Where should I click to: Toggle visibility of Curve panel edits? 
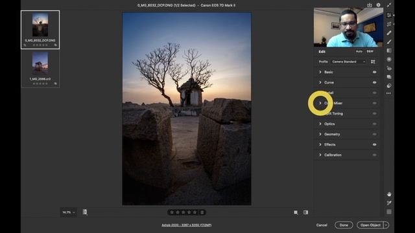(375, 82)
